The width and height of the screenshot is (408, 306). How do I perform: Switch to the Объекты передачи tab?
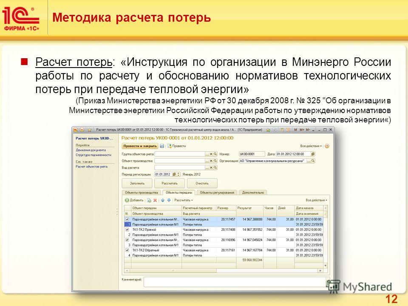[179, 193]
